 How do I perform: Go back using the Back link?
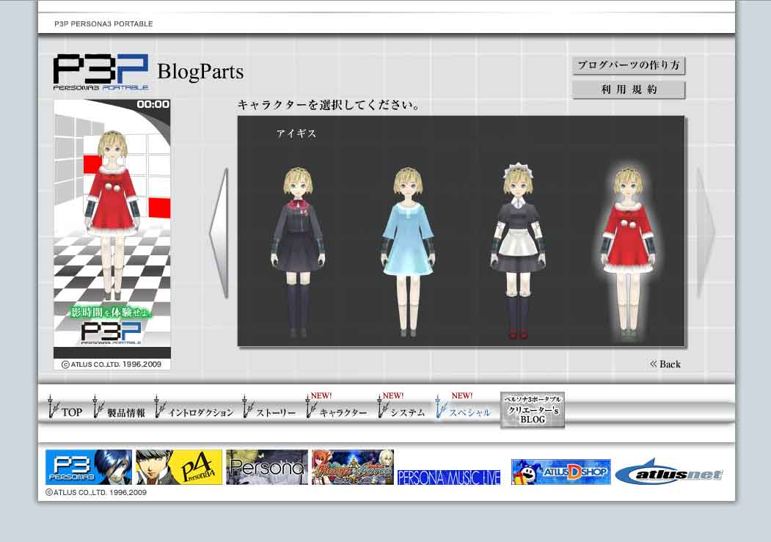[x=665, y=364]
